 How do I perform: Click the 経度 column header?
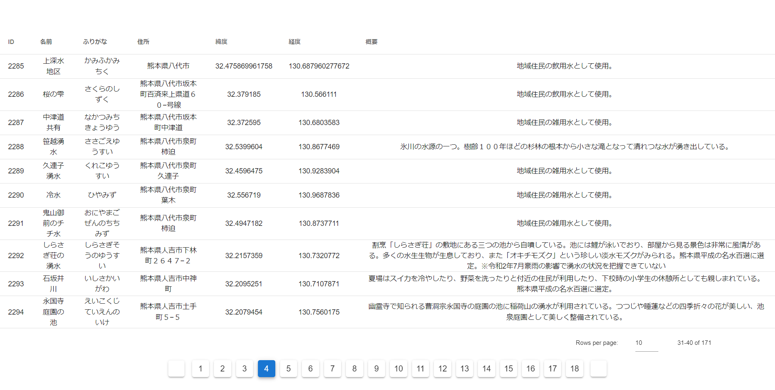294,42
